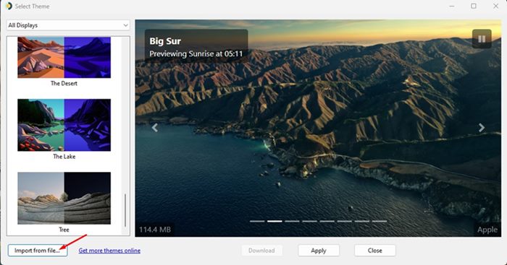Click Import from file button
This screenshot has height=265, width=507.
[x=38, y=251]
